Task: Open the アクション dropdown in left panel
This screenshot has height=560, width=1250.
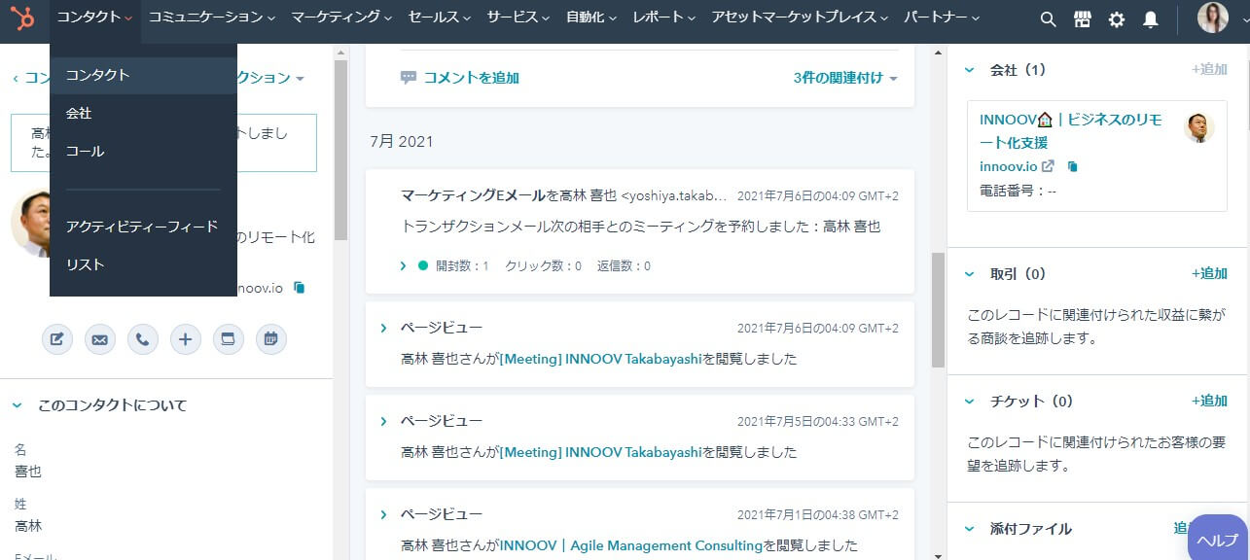Action: 273,78
